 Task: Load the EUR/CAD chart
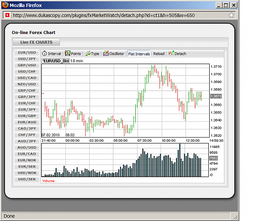[27, 154]
